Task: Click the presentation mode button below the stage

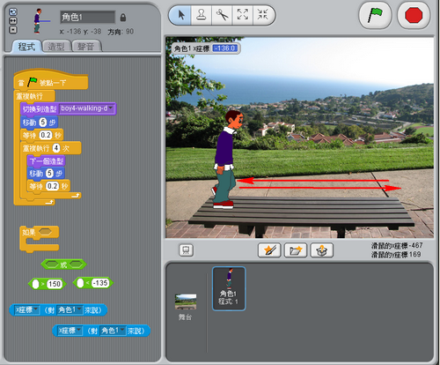Action: pos(186,250)
